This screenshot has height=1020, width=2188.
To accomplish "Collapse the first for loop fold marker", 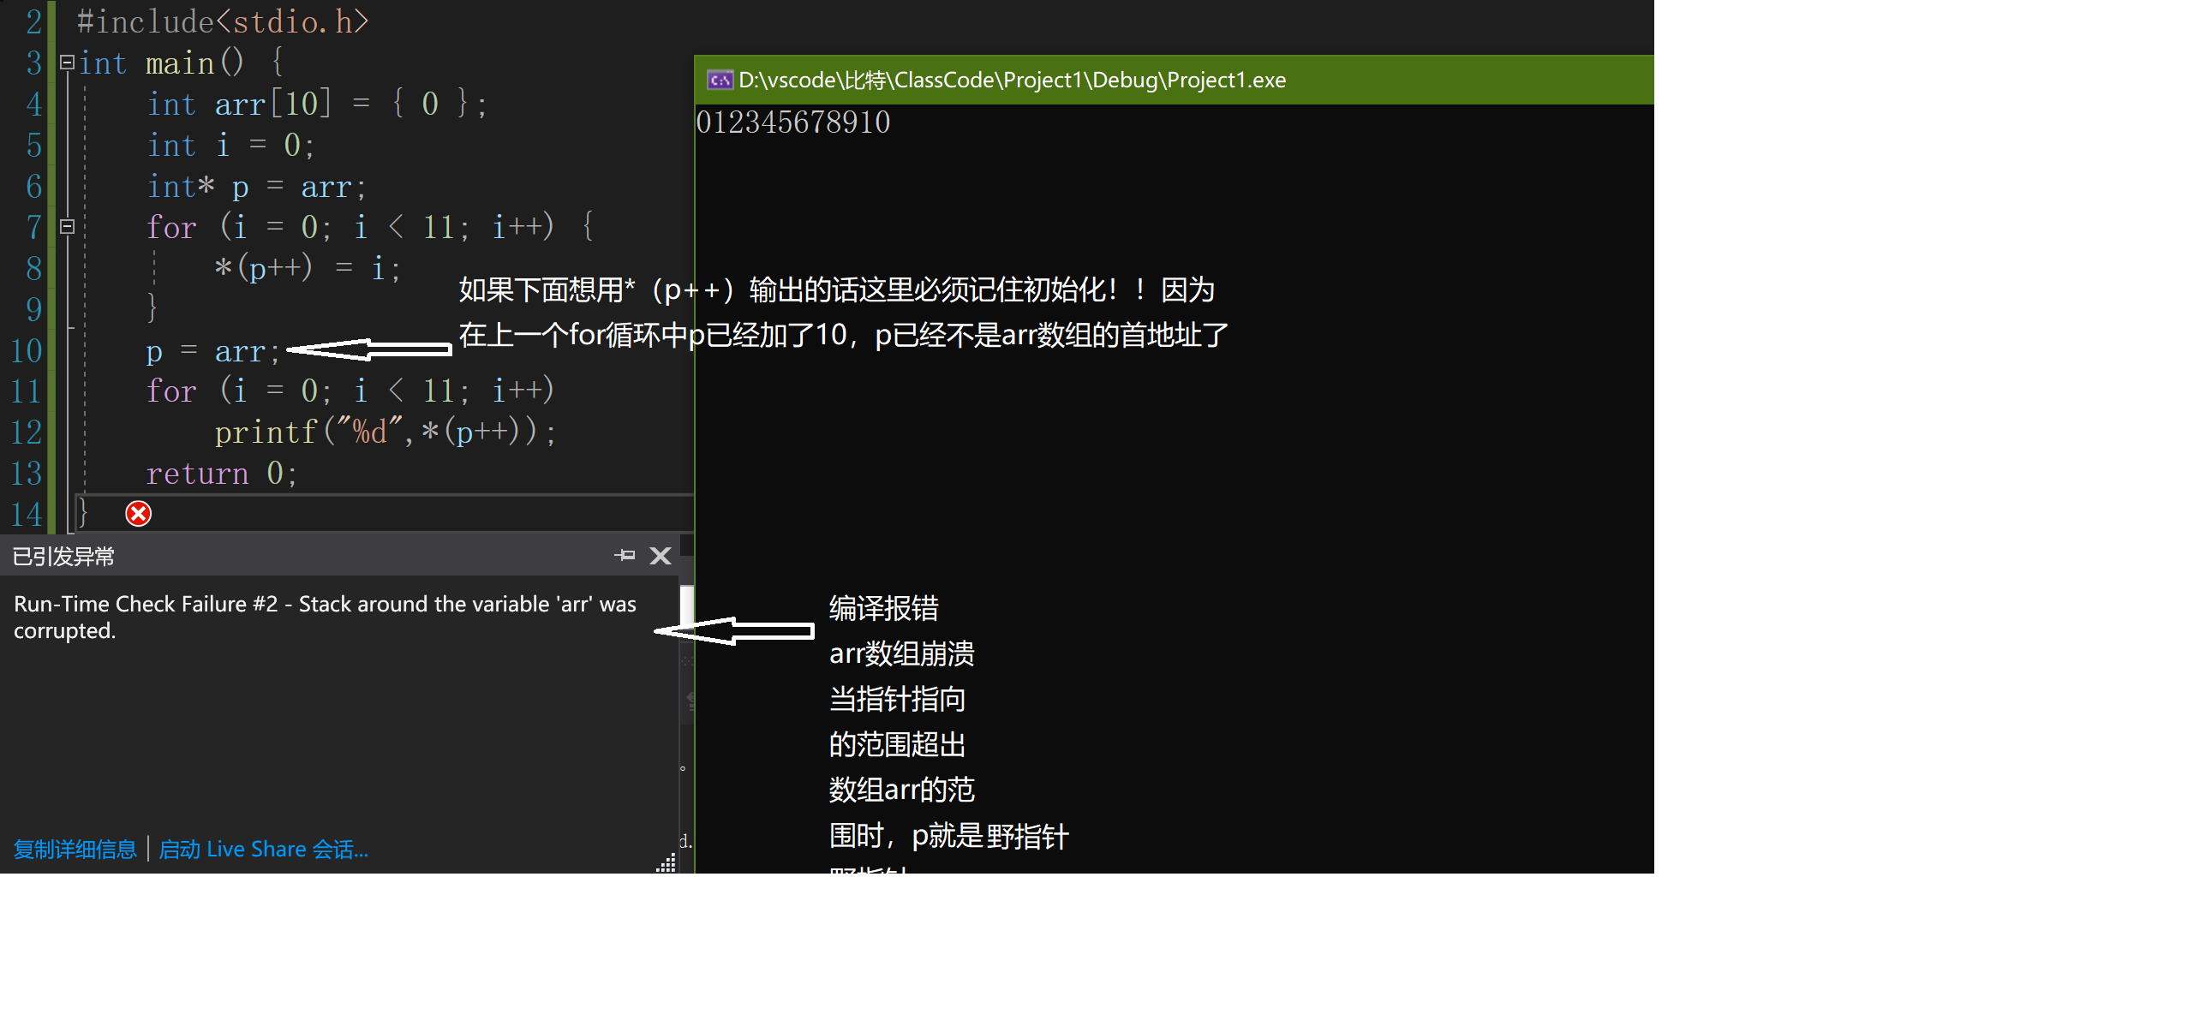I will [67, 227].
